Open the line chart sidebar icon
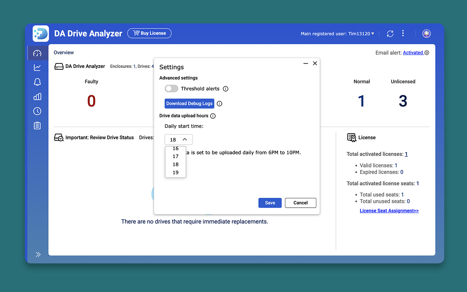Image resolution: width=467 pixels, height=292 pixels. [x=37, y=68]
